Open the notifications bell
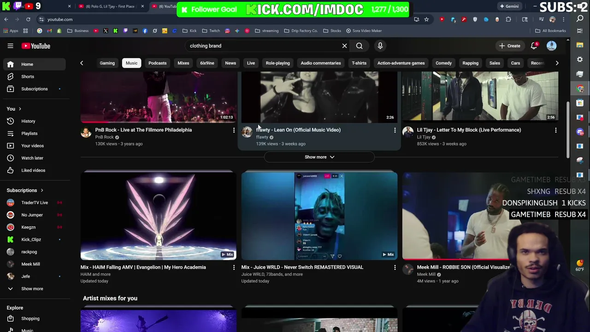Screen dimensions: 590x332 click(534, 46)
